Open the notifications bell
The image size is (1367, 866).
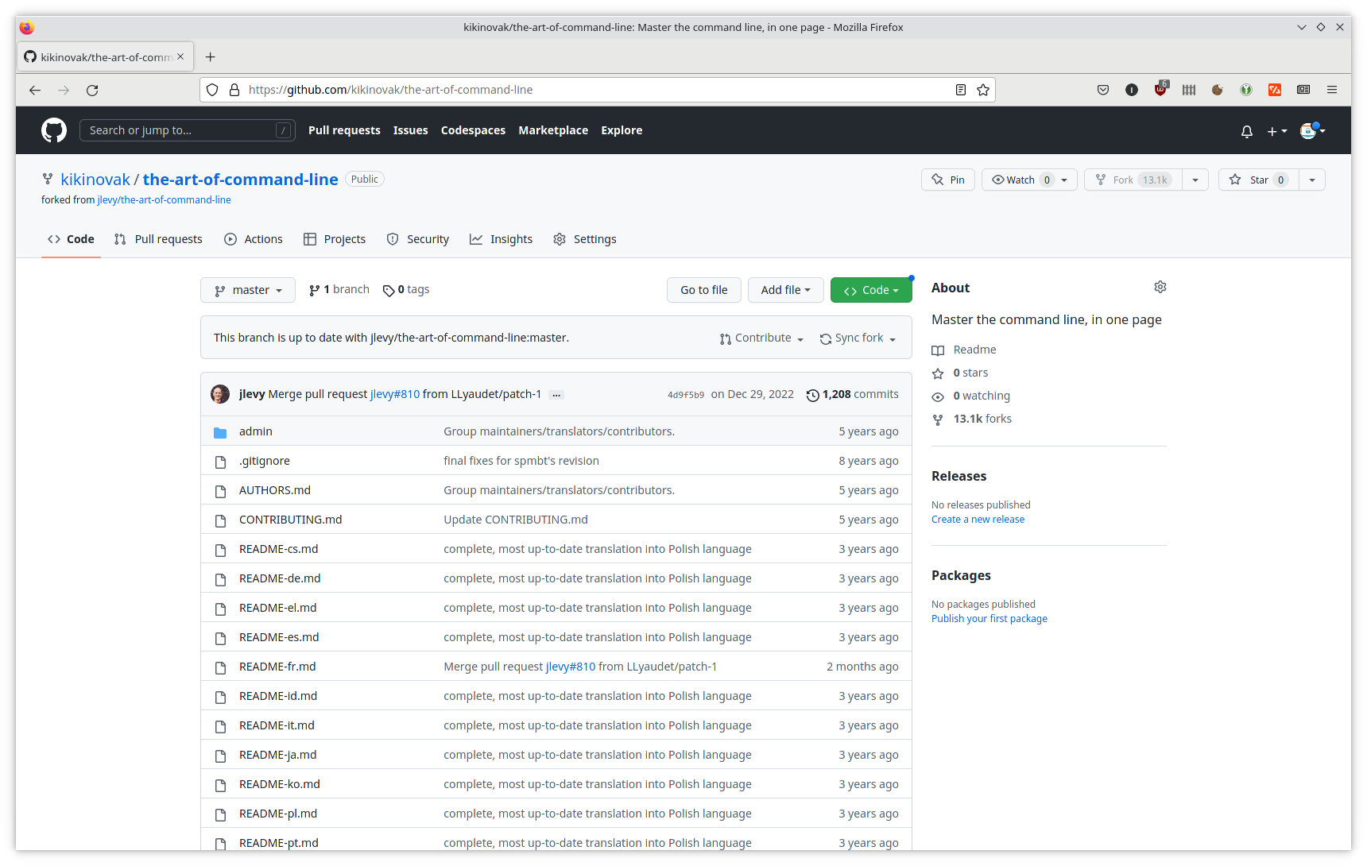click(1246, 131)
